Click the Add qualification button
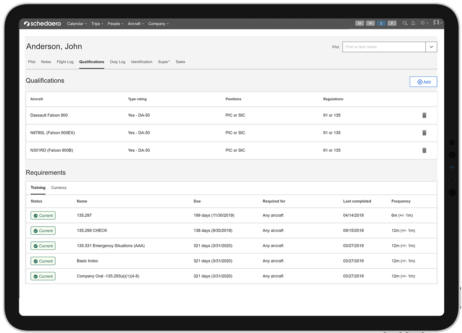Image resolution: width=462 pixels, height=333 pixels. pyautogui.click(x=423, y=82)
